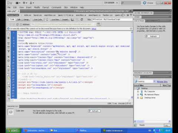
Task: Click the browser navigation options icon
Action: 99,24
